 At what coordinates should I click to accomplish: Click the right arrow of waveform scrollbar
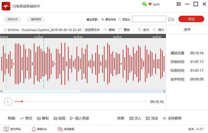tap(164, 91)
